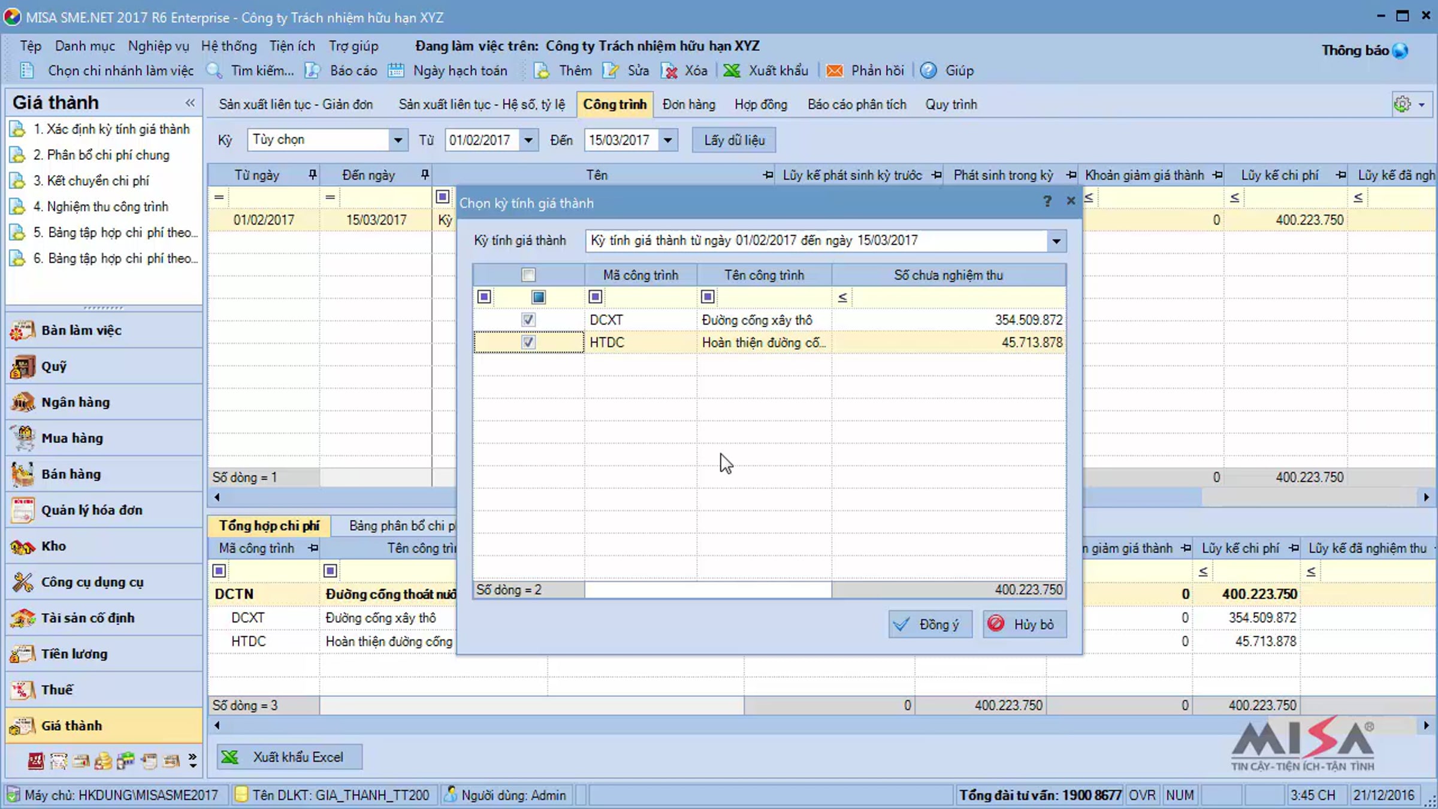Click the Xóa delete icon
The height and width of the screenshot is (809, 1438).
pos(669,71)
